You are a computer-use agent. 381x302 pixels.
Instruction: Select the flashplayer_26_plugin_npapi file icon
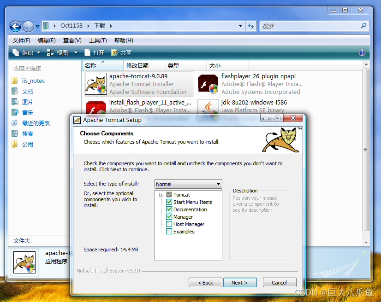pos(208,84)
